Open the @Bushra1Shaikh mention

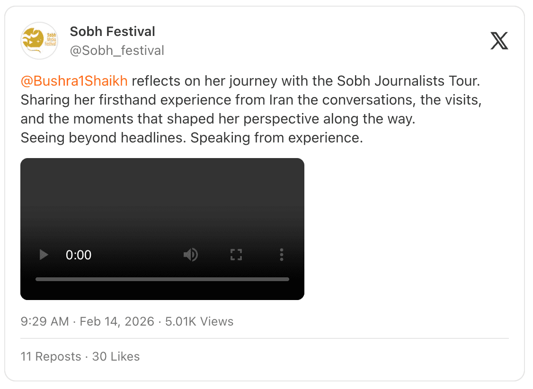pos(74,81)
